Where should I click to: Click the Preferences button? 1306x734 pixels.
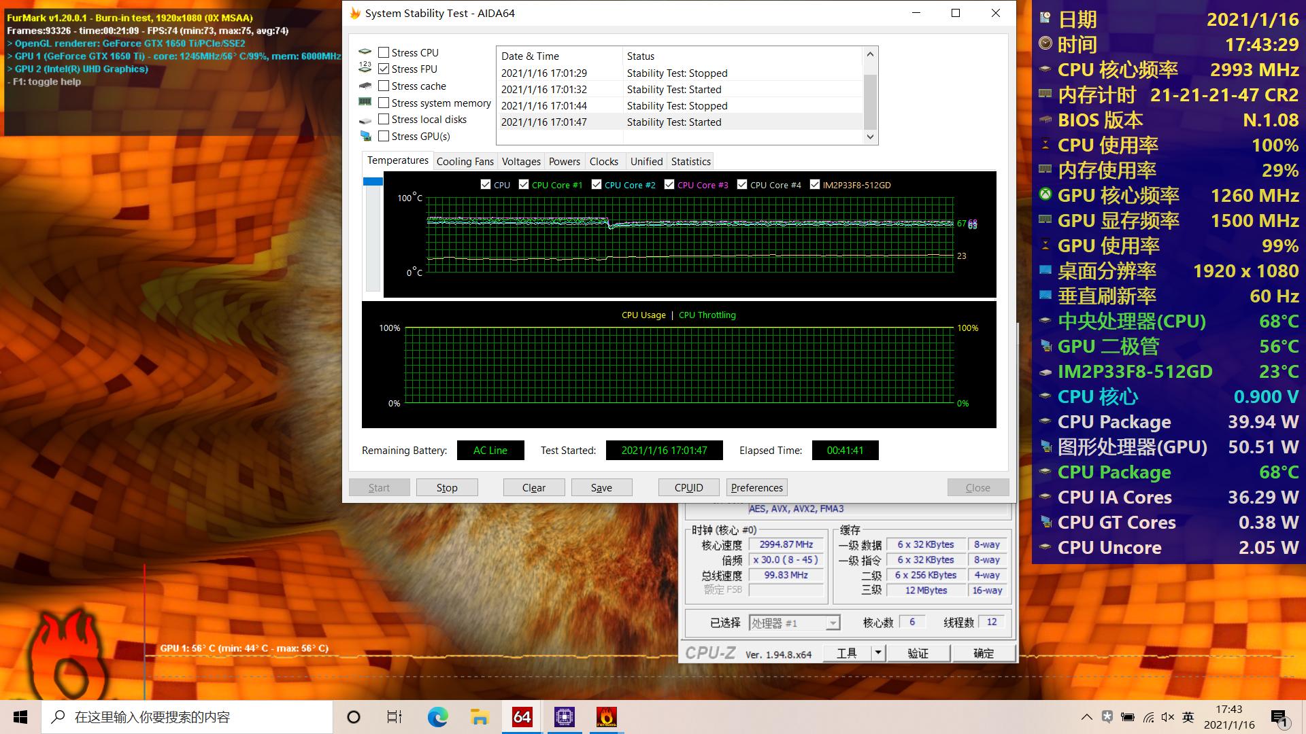coord(756,487)
